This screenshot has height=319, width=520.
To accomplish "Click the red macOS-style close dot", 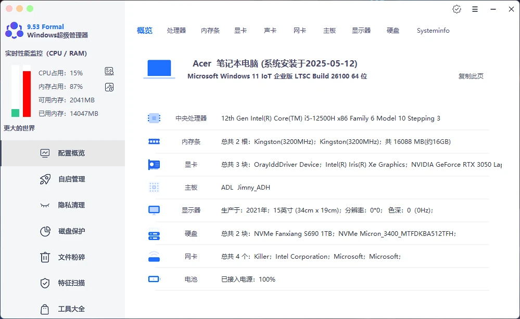I will tap(9, 9).
